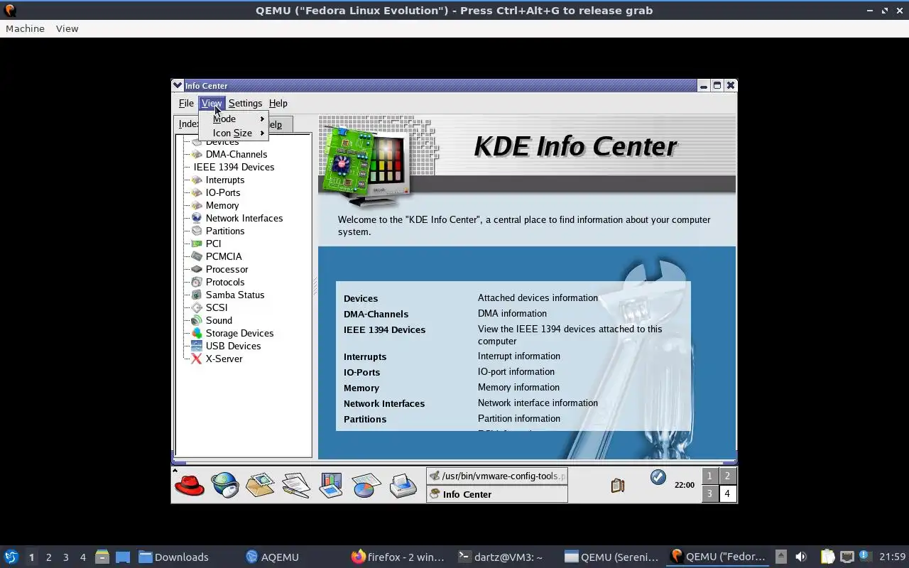The width and height of the screenshot is (909, 568).
Task: Launch the web browser globe icon
Action: coord(225,486)
